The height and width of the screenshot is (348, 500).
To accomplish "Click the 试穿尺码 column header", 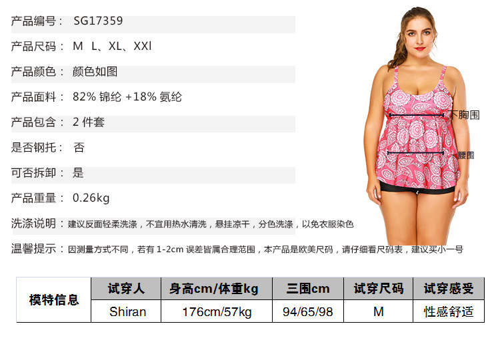I will pos(378,289).
